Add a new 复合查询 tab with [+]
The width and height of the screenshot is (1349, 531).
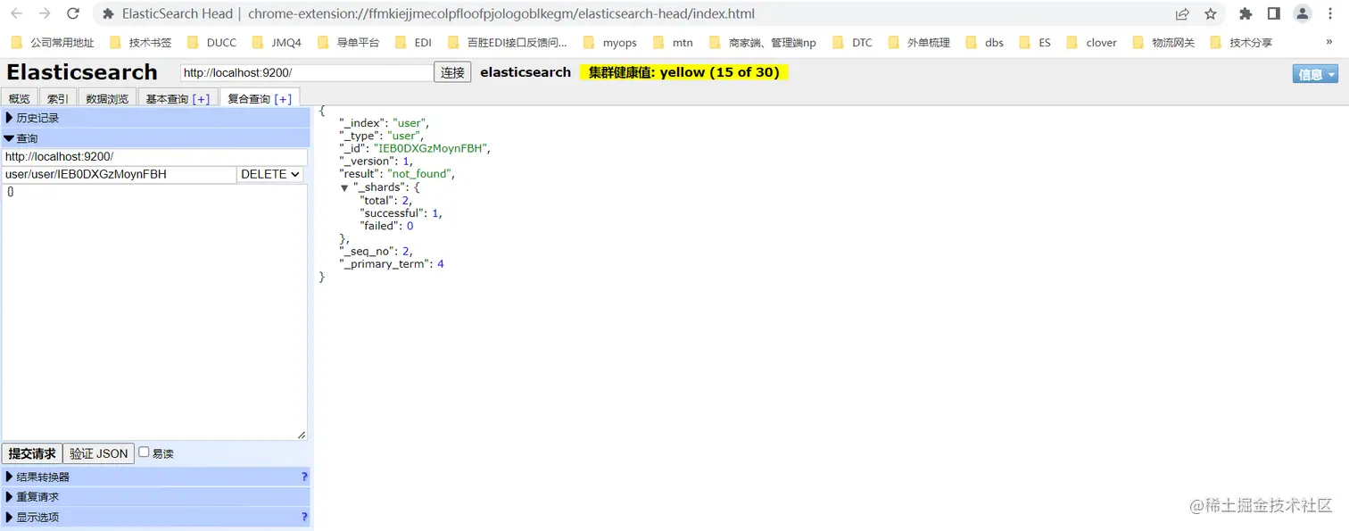[283, 99]
